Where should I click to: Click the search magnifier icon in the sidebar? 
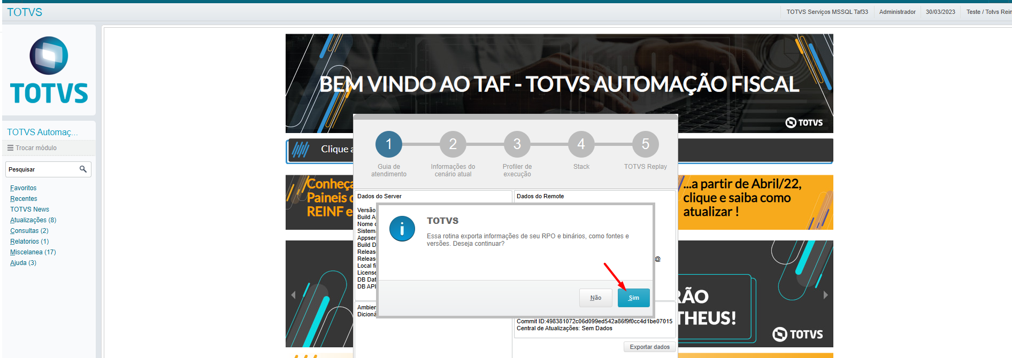[x=83, y=169]
